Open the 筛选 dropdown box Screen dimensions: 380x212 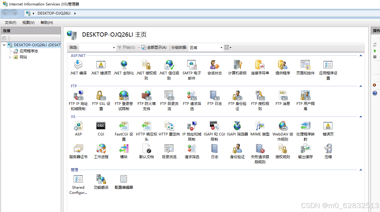point(97,47)
